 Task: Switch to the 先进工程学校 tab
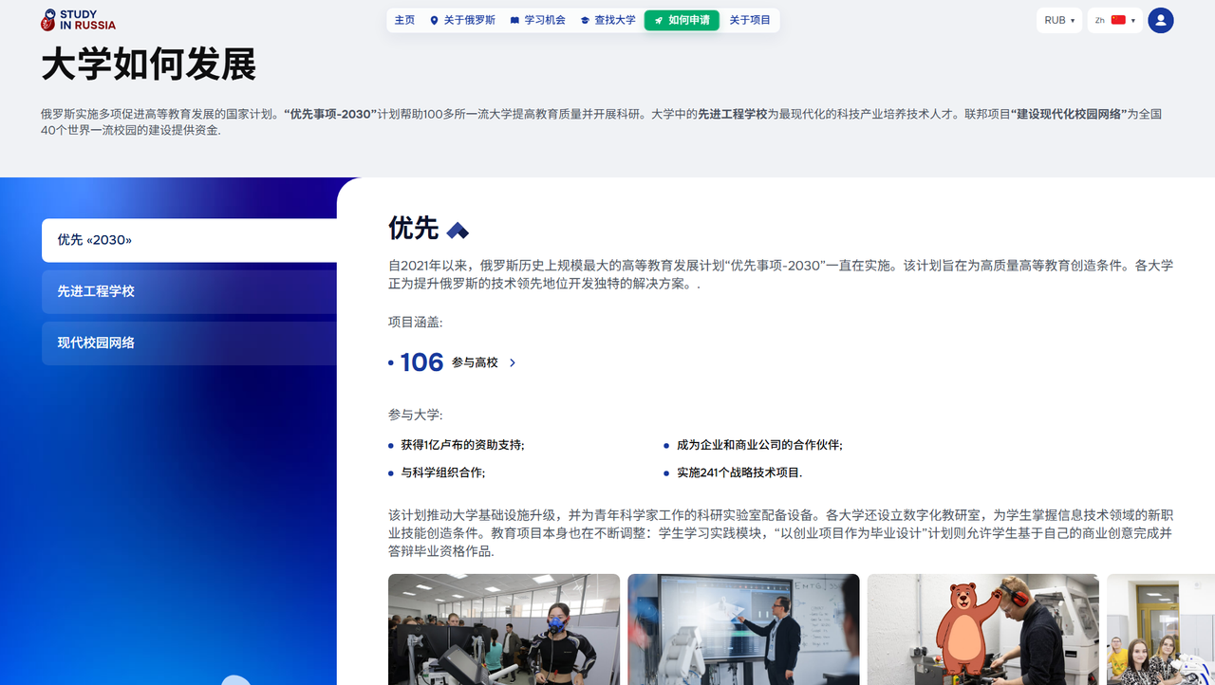[x=189, y=291]
